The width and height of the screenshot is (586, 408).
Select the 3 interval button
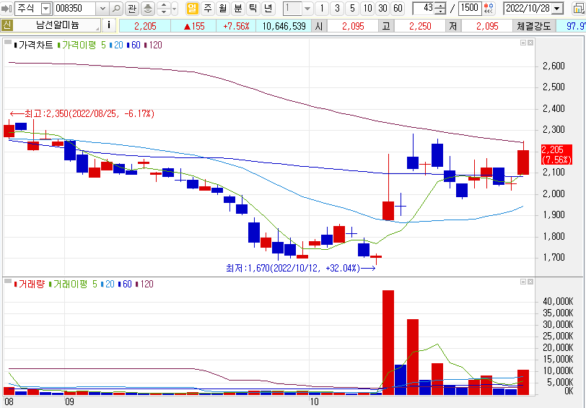tap(337, 8)
